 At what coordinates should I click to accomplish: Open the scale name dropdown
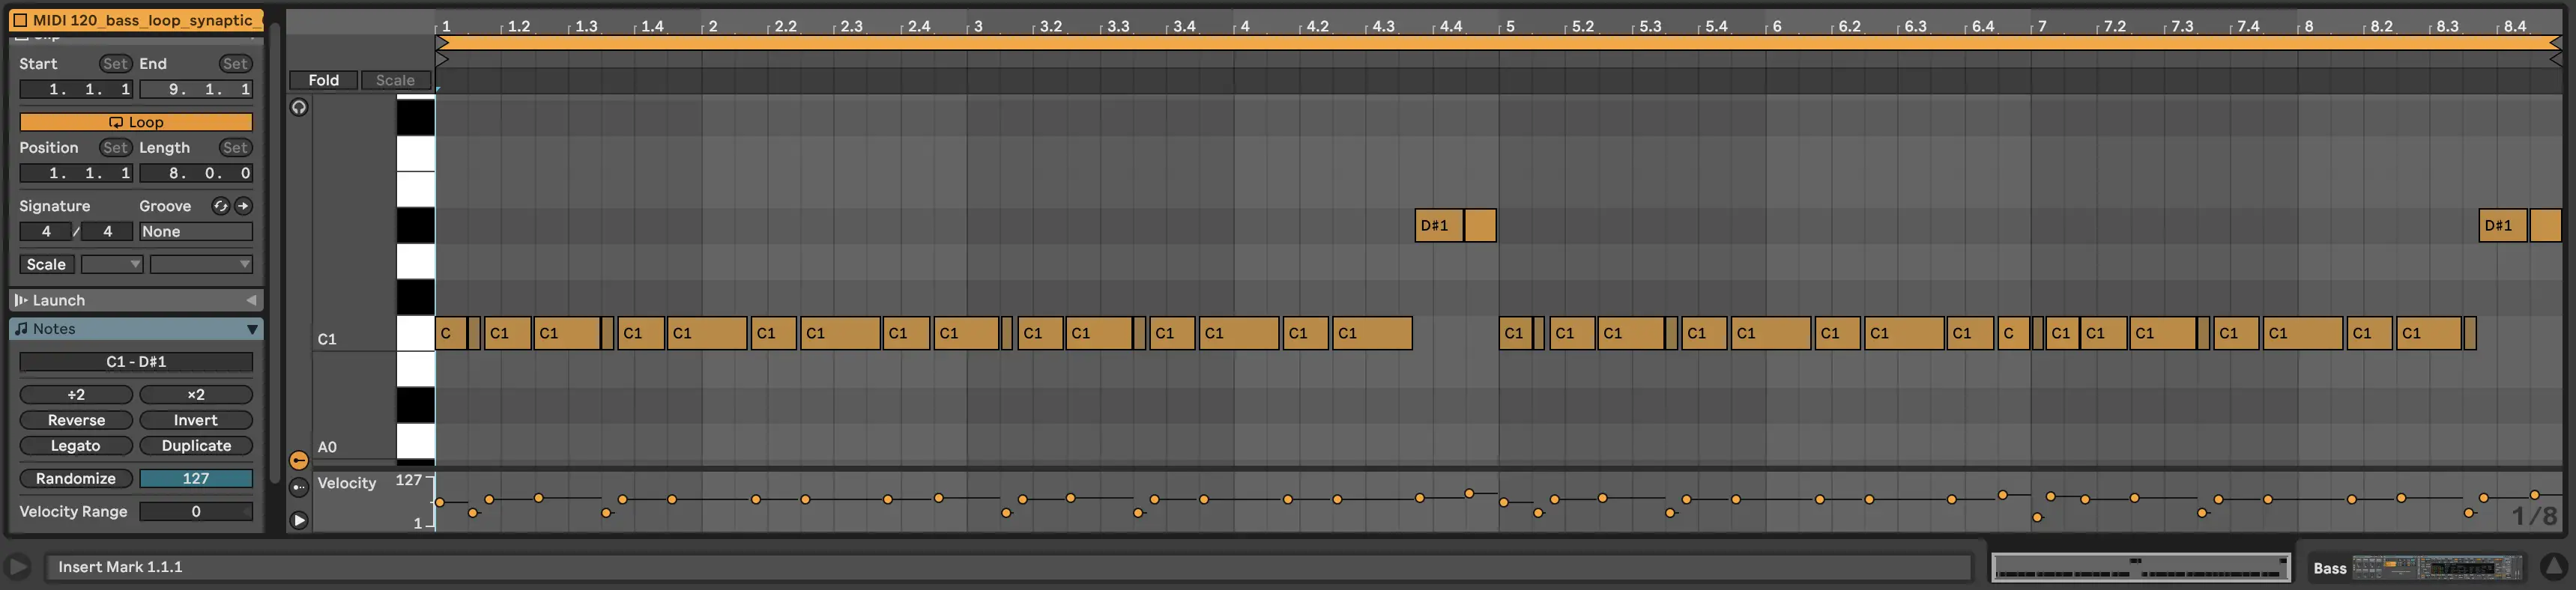click(201, 264)
